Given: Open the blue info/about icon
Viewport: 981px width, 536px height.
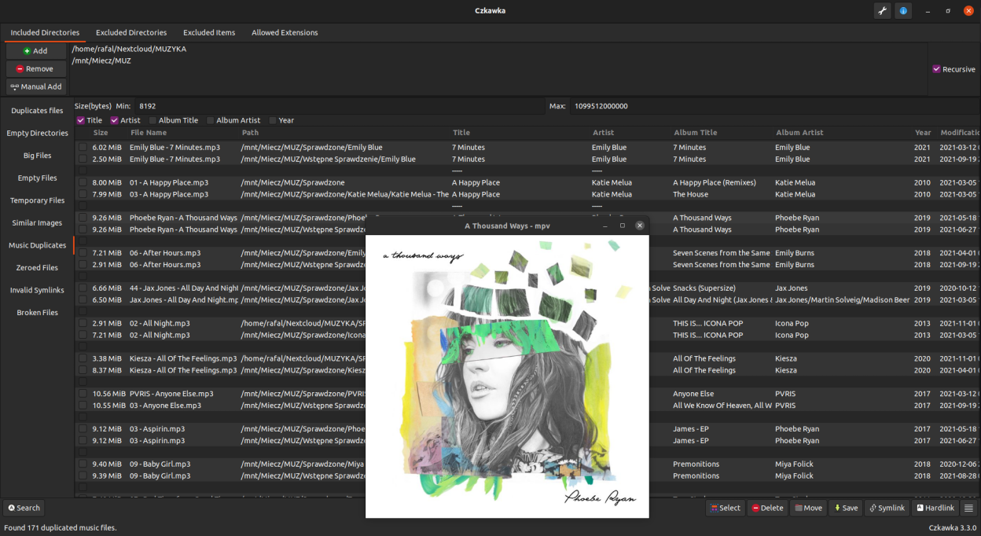Looking at the screenshot, I should (903, 11).
